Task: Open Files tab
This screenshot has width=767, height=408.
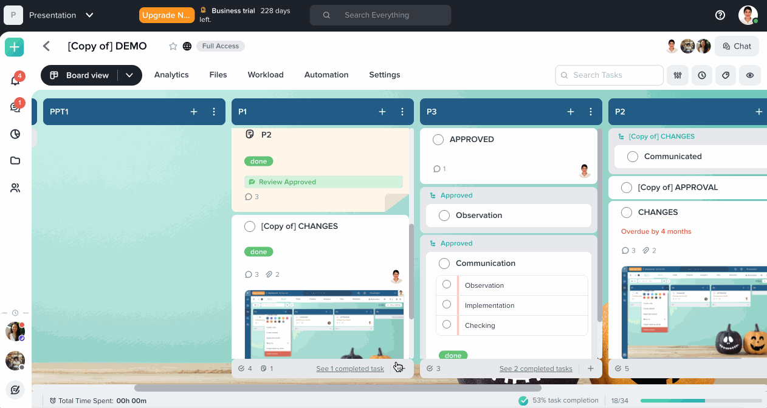Action: (218, 75)
